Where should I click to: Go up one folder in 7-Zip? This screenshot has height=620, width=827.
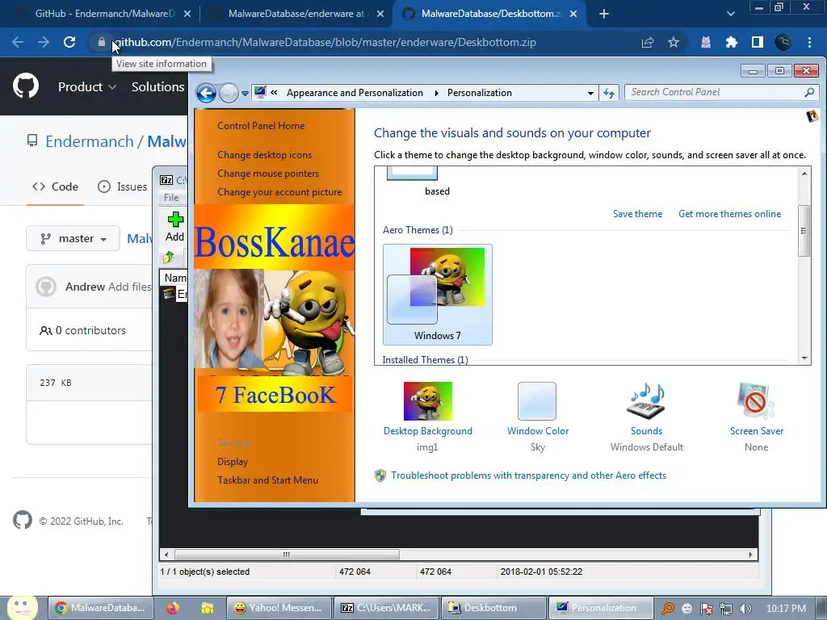(169, 258)
